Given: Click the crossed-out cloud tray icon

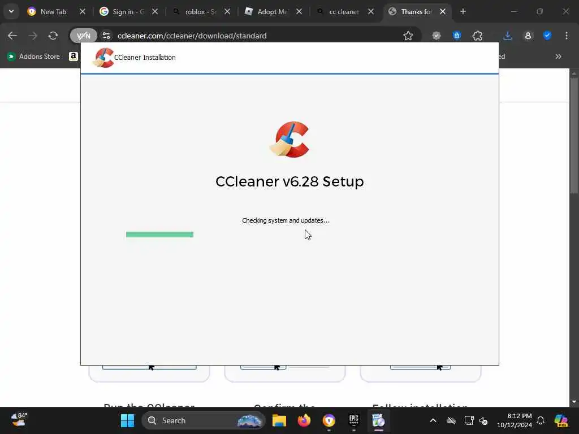Looking at the screenshot, I should point(451,420).
